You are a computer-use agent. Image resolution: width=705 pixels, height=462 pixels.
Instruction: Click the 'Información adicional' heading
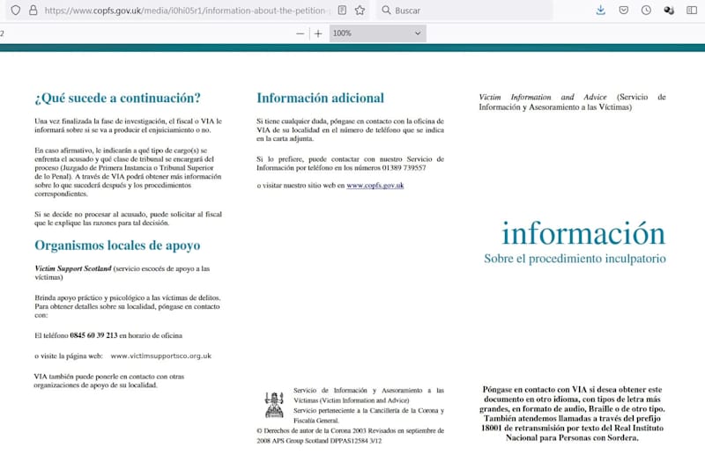(321, 98)
